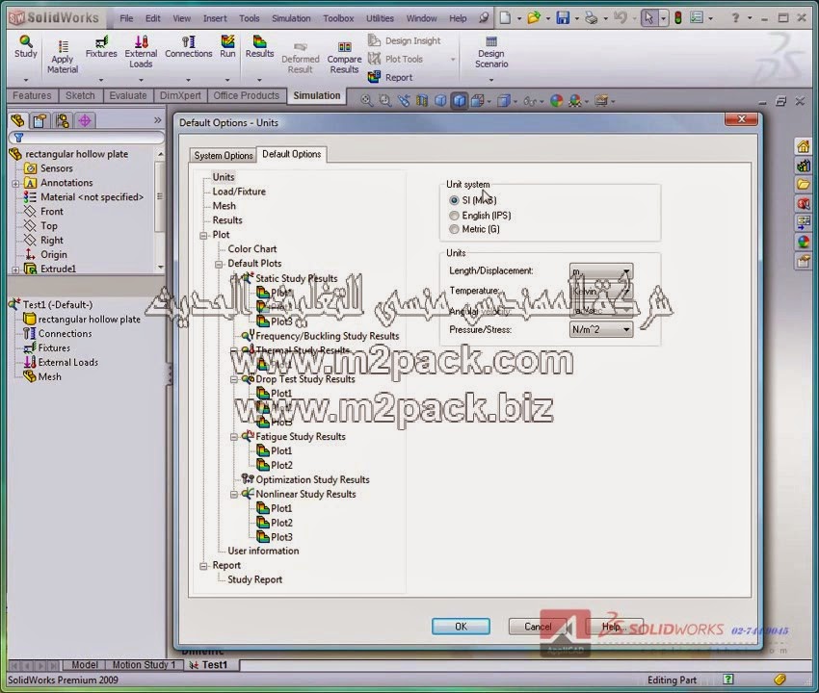
Task: Collapse Drop Test Study Results node
Action: (x=234, y=379)
